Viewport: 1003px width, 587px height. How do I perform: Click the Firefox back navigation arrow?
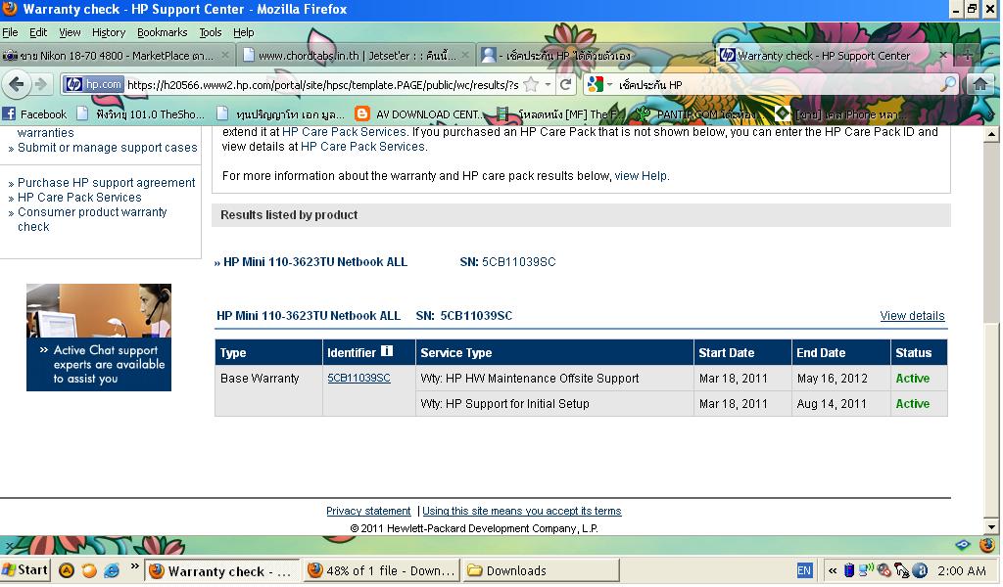click(17, 84)
